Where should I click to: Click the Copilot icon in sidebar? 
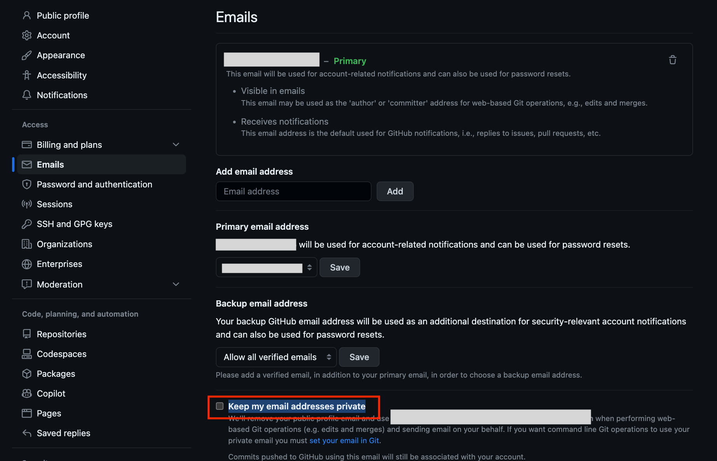point(27,393)
